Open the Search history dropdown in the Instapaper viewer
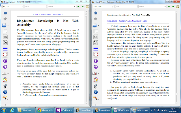Image resolution: width=181 pixels, height=113 pixels. tap(165, 6)
